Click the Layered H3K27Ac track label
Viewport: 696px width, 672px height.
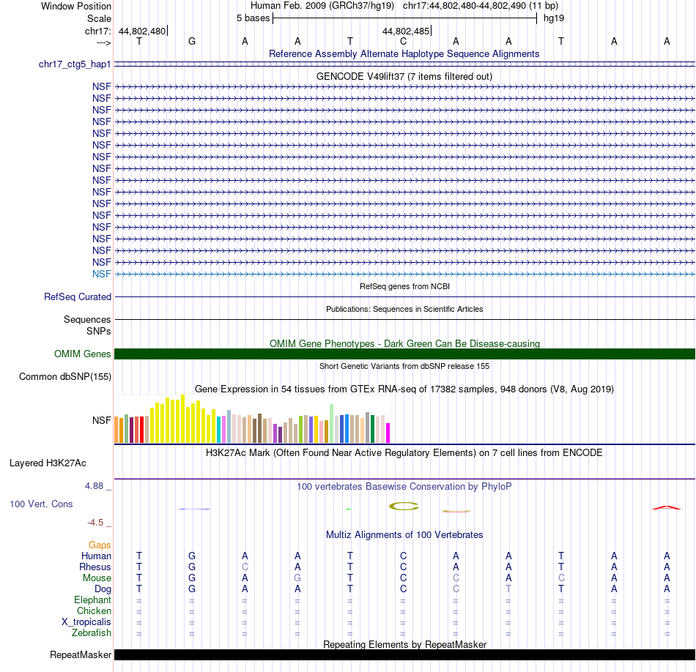48,463
